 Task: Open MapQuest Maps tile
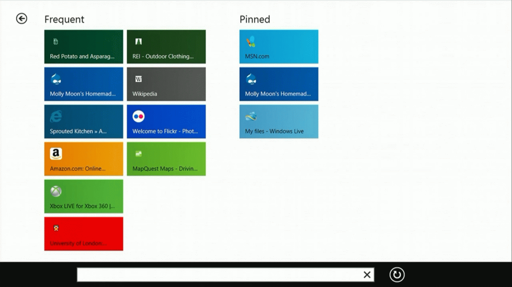tap(166, 159)
